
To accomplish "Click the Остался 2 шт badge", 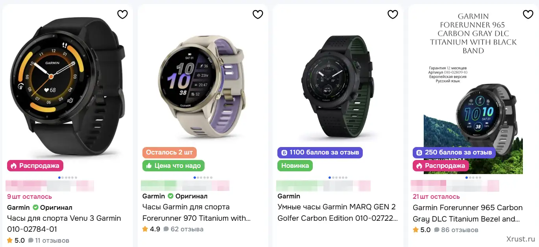I will click(x=169, y=152).
